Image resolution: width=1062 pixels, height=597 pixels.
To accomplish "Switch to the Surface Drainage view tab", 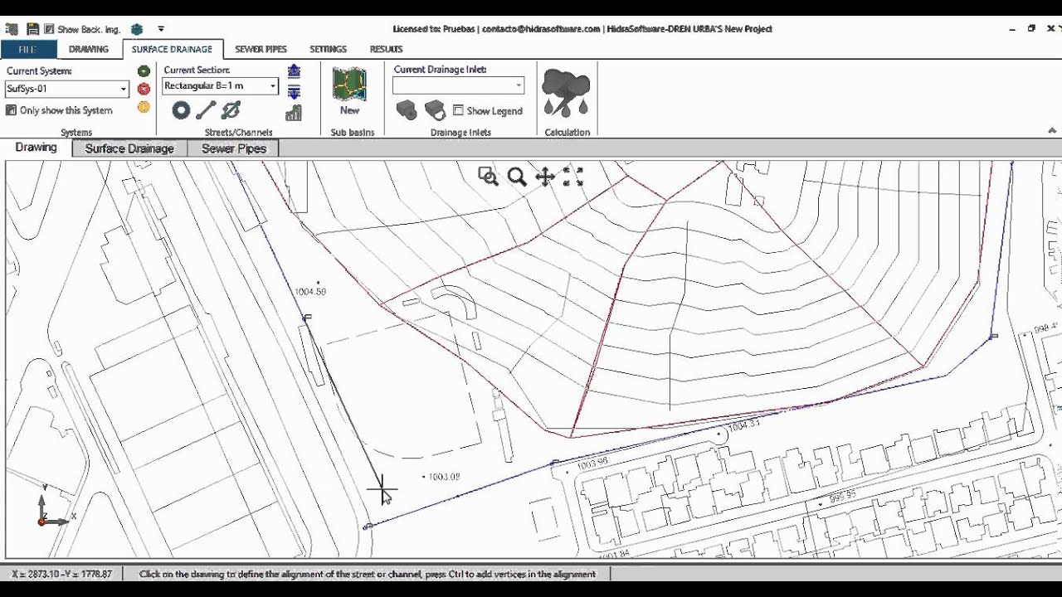I will (129, 148).
